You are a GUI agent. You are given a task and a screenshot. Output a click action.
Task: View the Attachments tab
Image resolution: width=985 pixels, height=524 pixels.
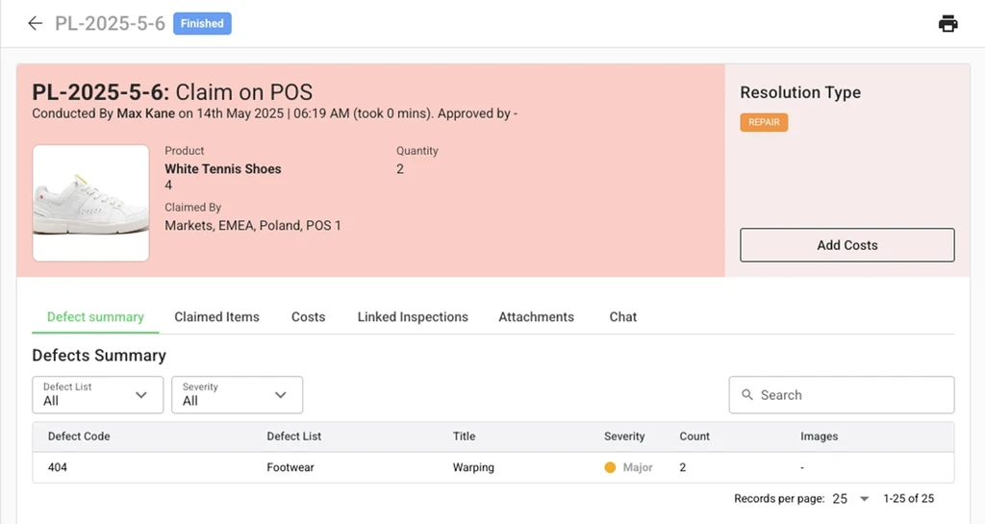point(536,317)
